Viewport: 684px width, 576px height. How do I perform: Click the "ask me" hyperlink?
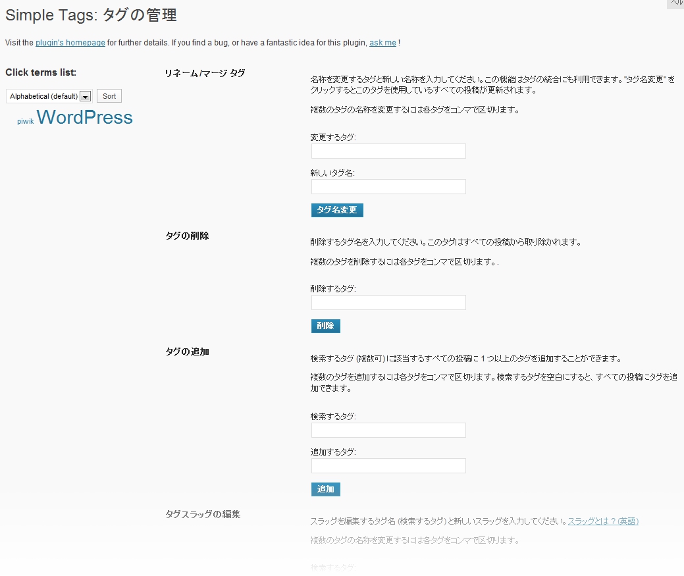click(382, 42)
